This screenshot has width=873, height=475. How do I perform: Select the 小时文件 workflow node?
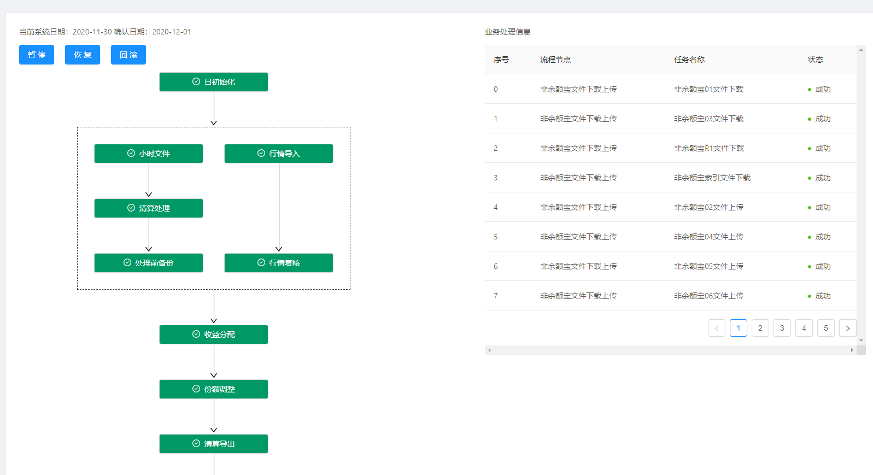tap(149, 154)
